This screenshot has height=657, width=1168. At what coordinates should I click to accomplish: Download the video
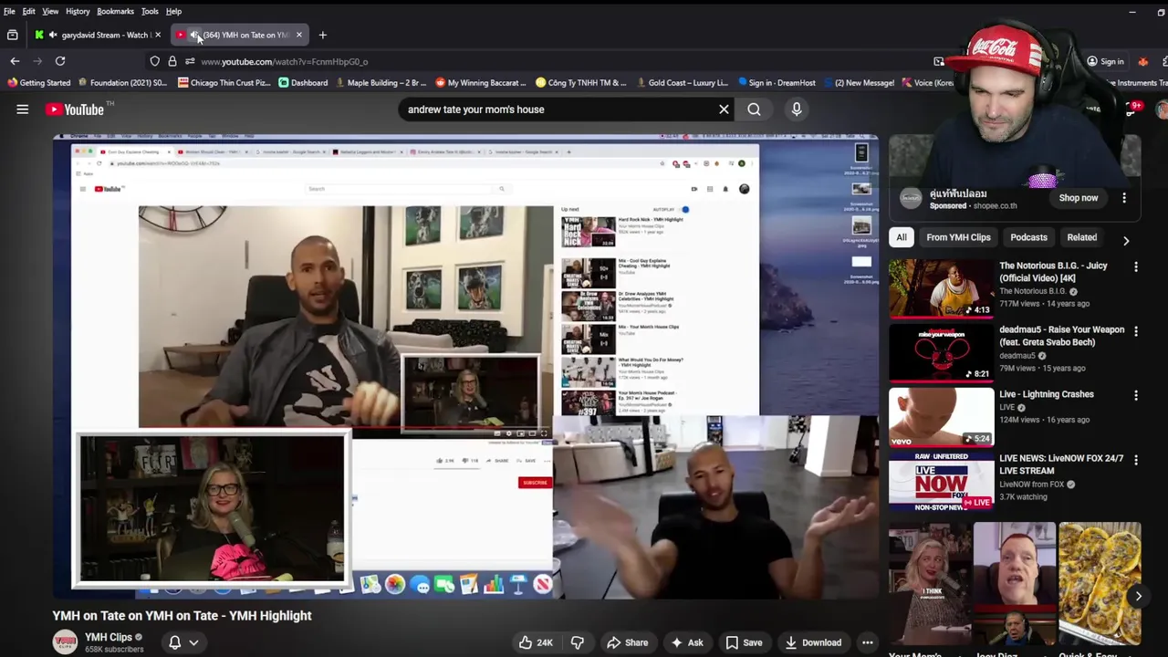(813, 642)
